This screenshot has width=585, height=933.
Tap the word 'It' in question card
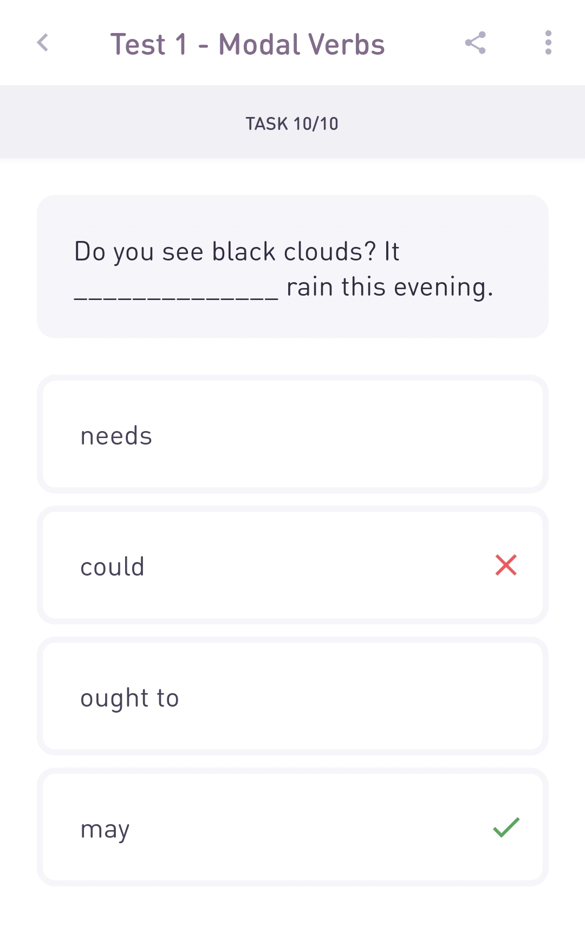point(392,252)
